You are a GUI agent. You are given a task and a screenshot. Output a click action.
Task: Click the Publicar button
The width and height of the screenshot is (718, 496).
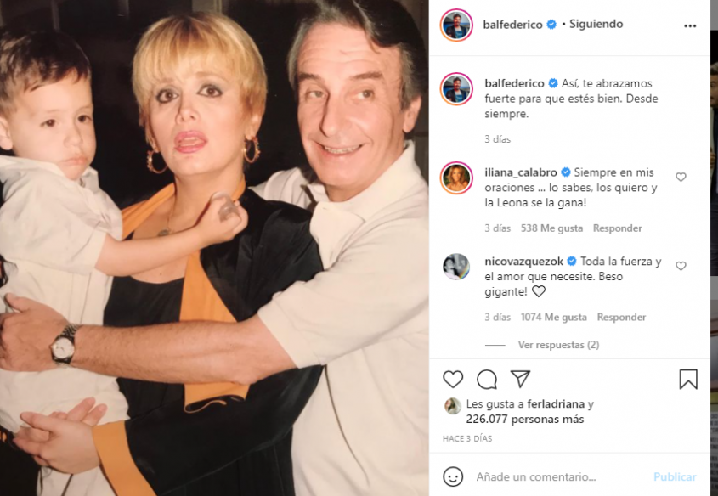coord(675,476)
